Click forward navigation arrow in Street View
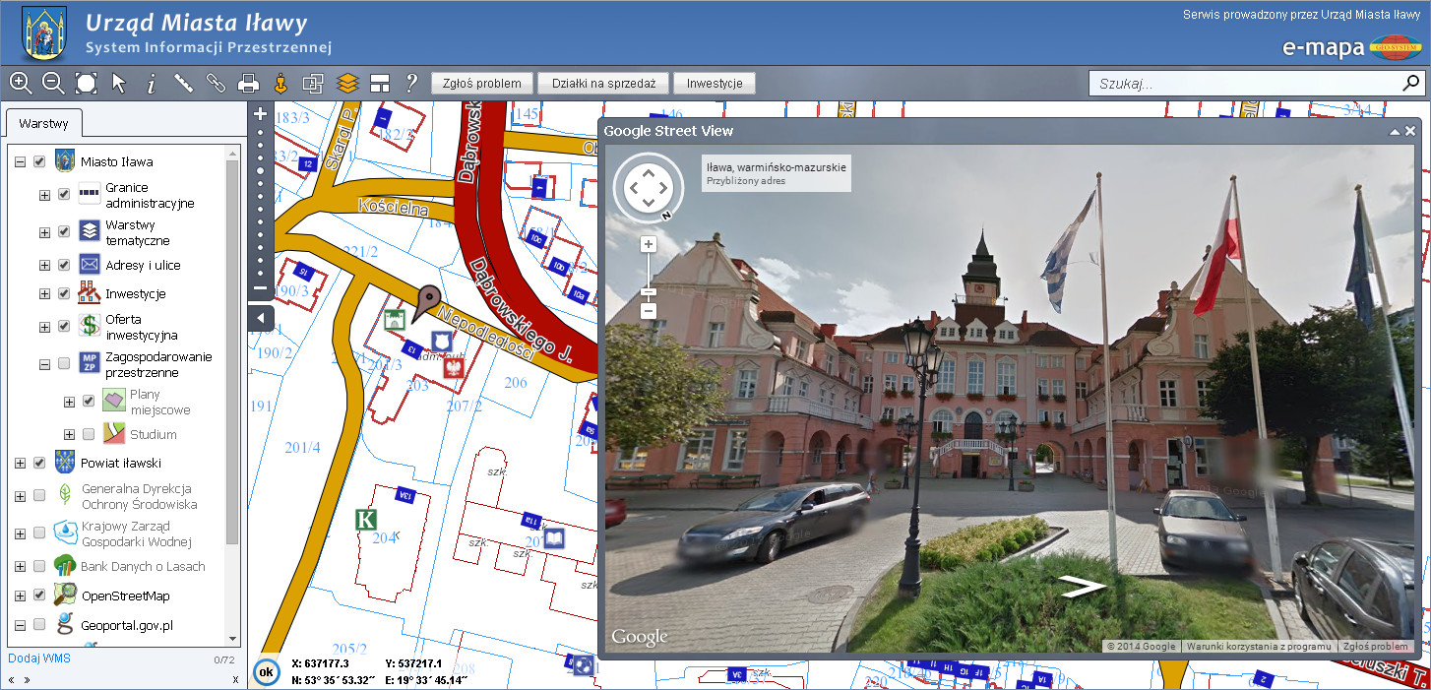Viewport: 1431px width, 690px height. [x=1083, y=588]
